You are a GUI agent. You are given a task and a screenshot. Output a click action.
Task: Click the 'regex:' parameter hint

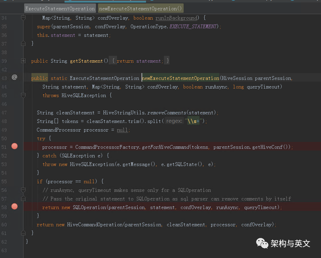[x=174, y=121]
